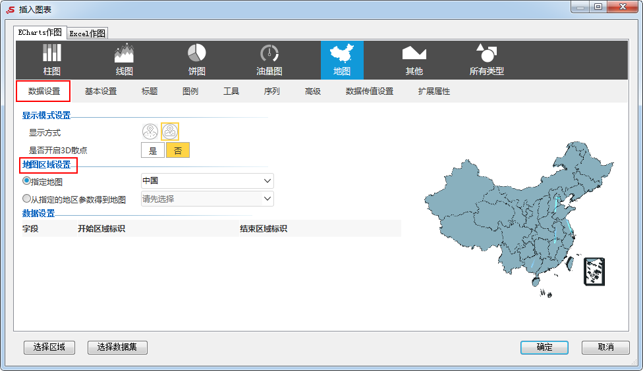
Task: Click the South China Sea inset box
Action: click(594, 271)
